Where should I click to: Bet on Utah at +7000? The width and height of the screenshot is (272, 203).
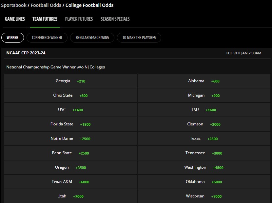(x=70, y=196)
